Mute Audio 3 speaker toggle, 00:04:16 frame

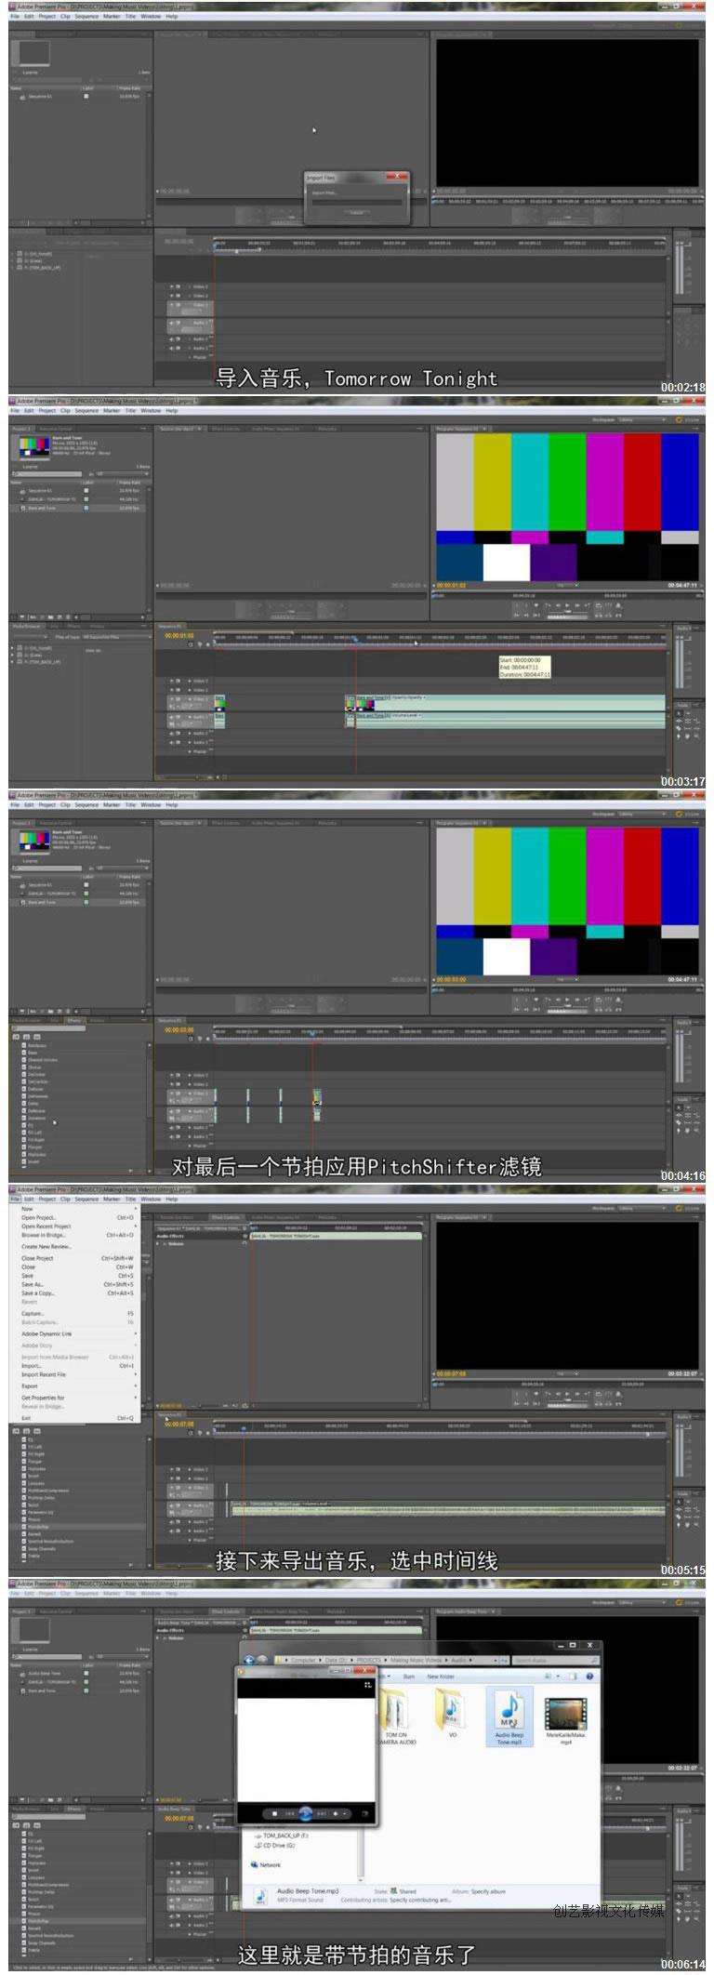[172, 1136]
